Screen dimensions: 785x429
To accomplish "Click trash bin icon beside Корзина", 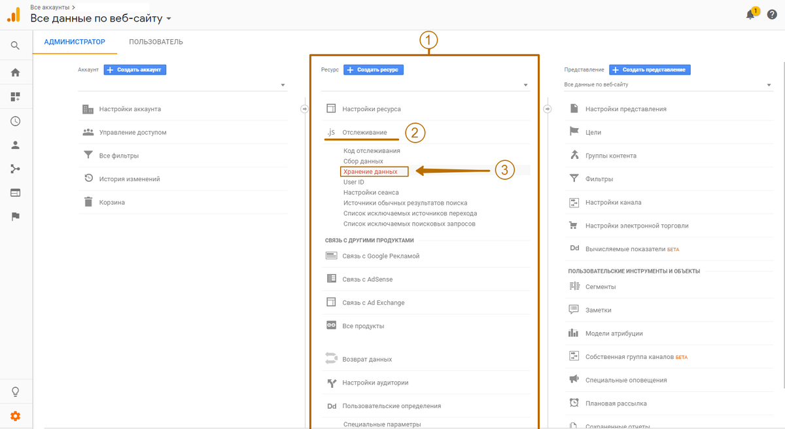I will [88, 202].
